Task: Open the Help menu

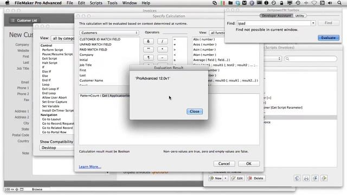Action: [x=146, y=3]
